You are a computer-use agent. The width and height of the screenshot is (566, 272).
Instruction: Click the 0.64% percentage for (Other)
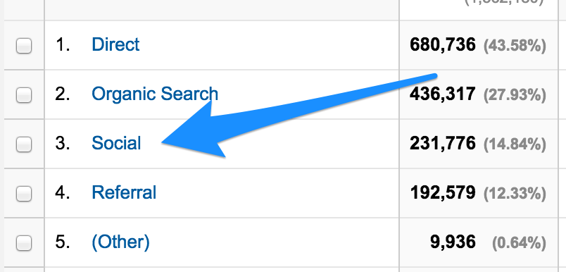click(x=519, y=244)
